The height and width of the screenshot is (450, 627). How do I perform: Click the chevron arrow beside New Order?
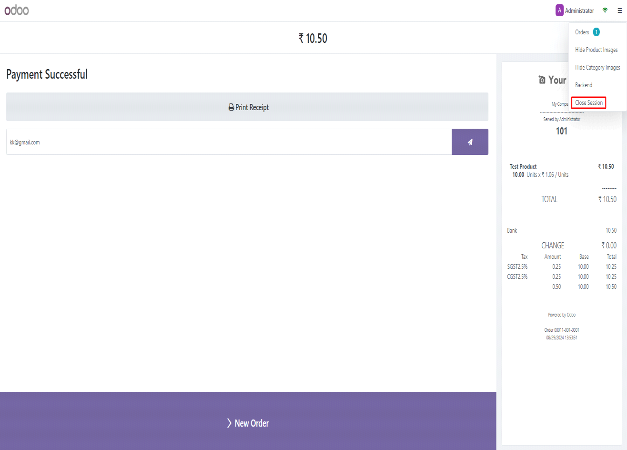pyautogui.click(x=229, y=423)
